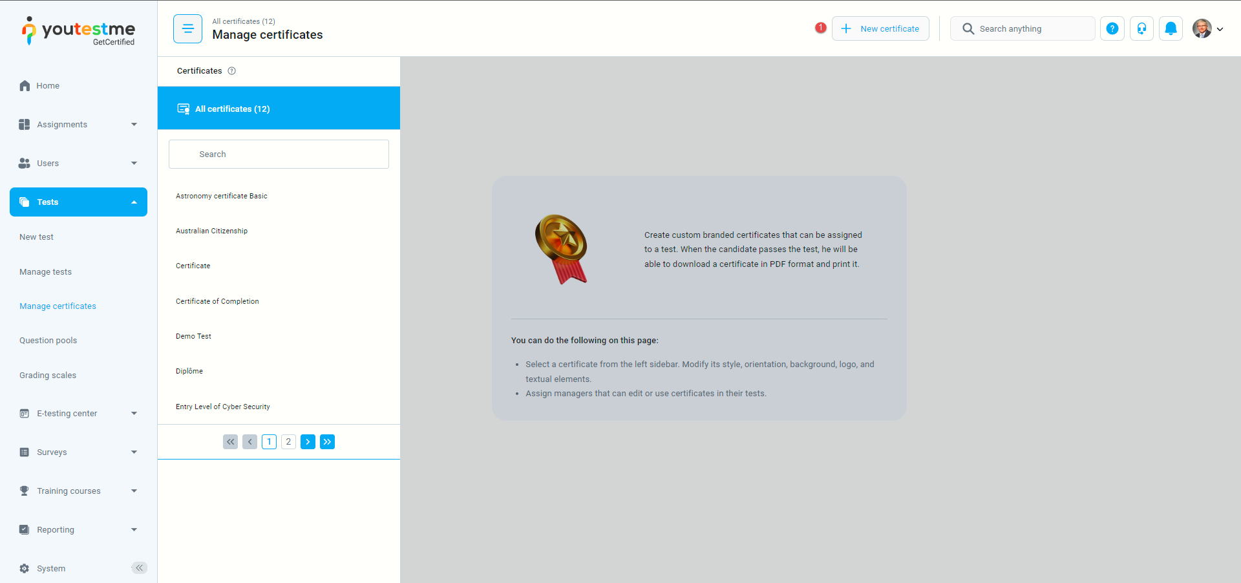
Task: Open the System menu item
Action: (x=51, y=569)
